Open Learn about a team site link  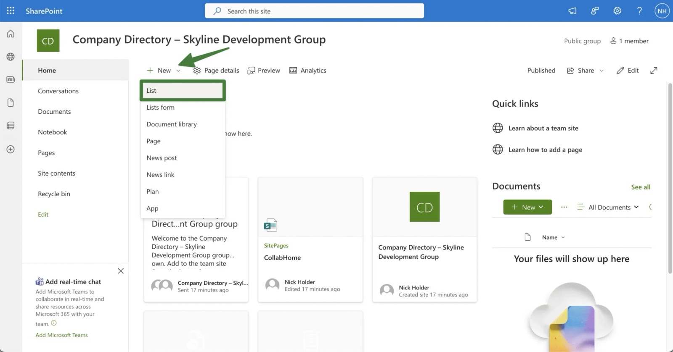pyautogui.click(x=543, y=128)
